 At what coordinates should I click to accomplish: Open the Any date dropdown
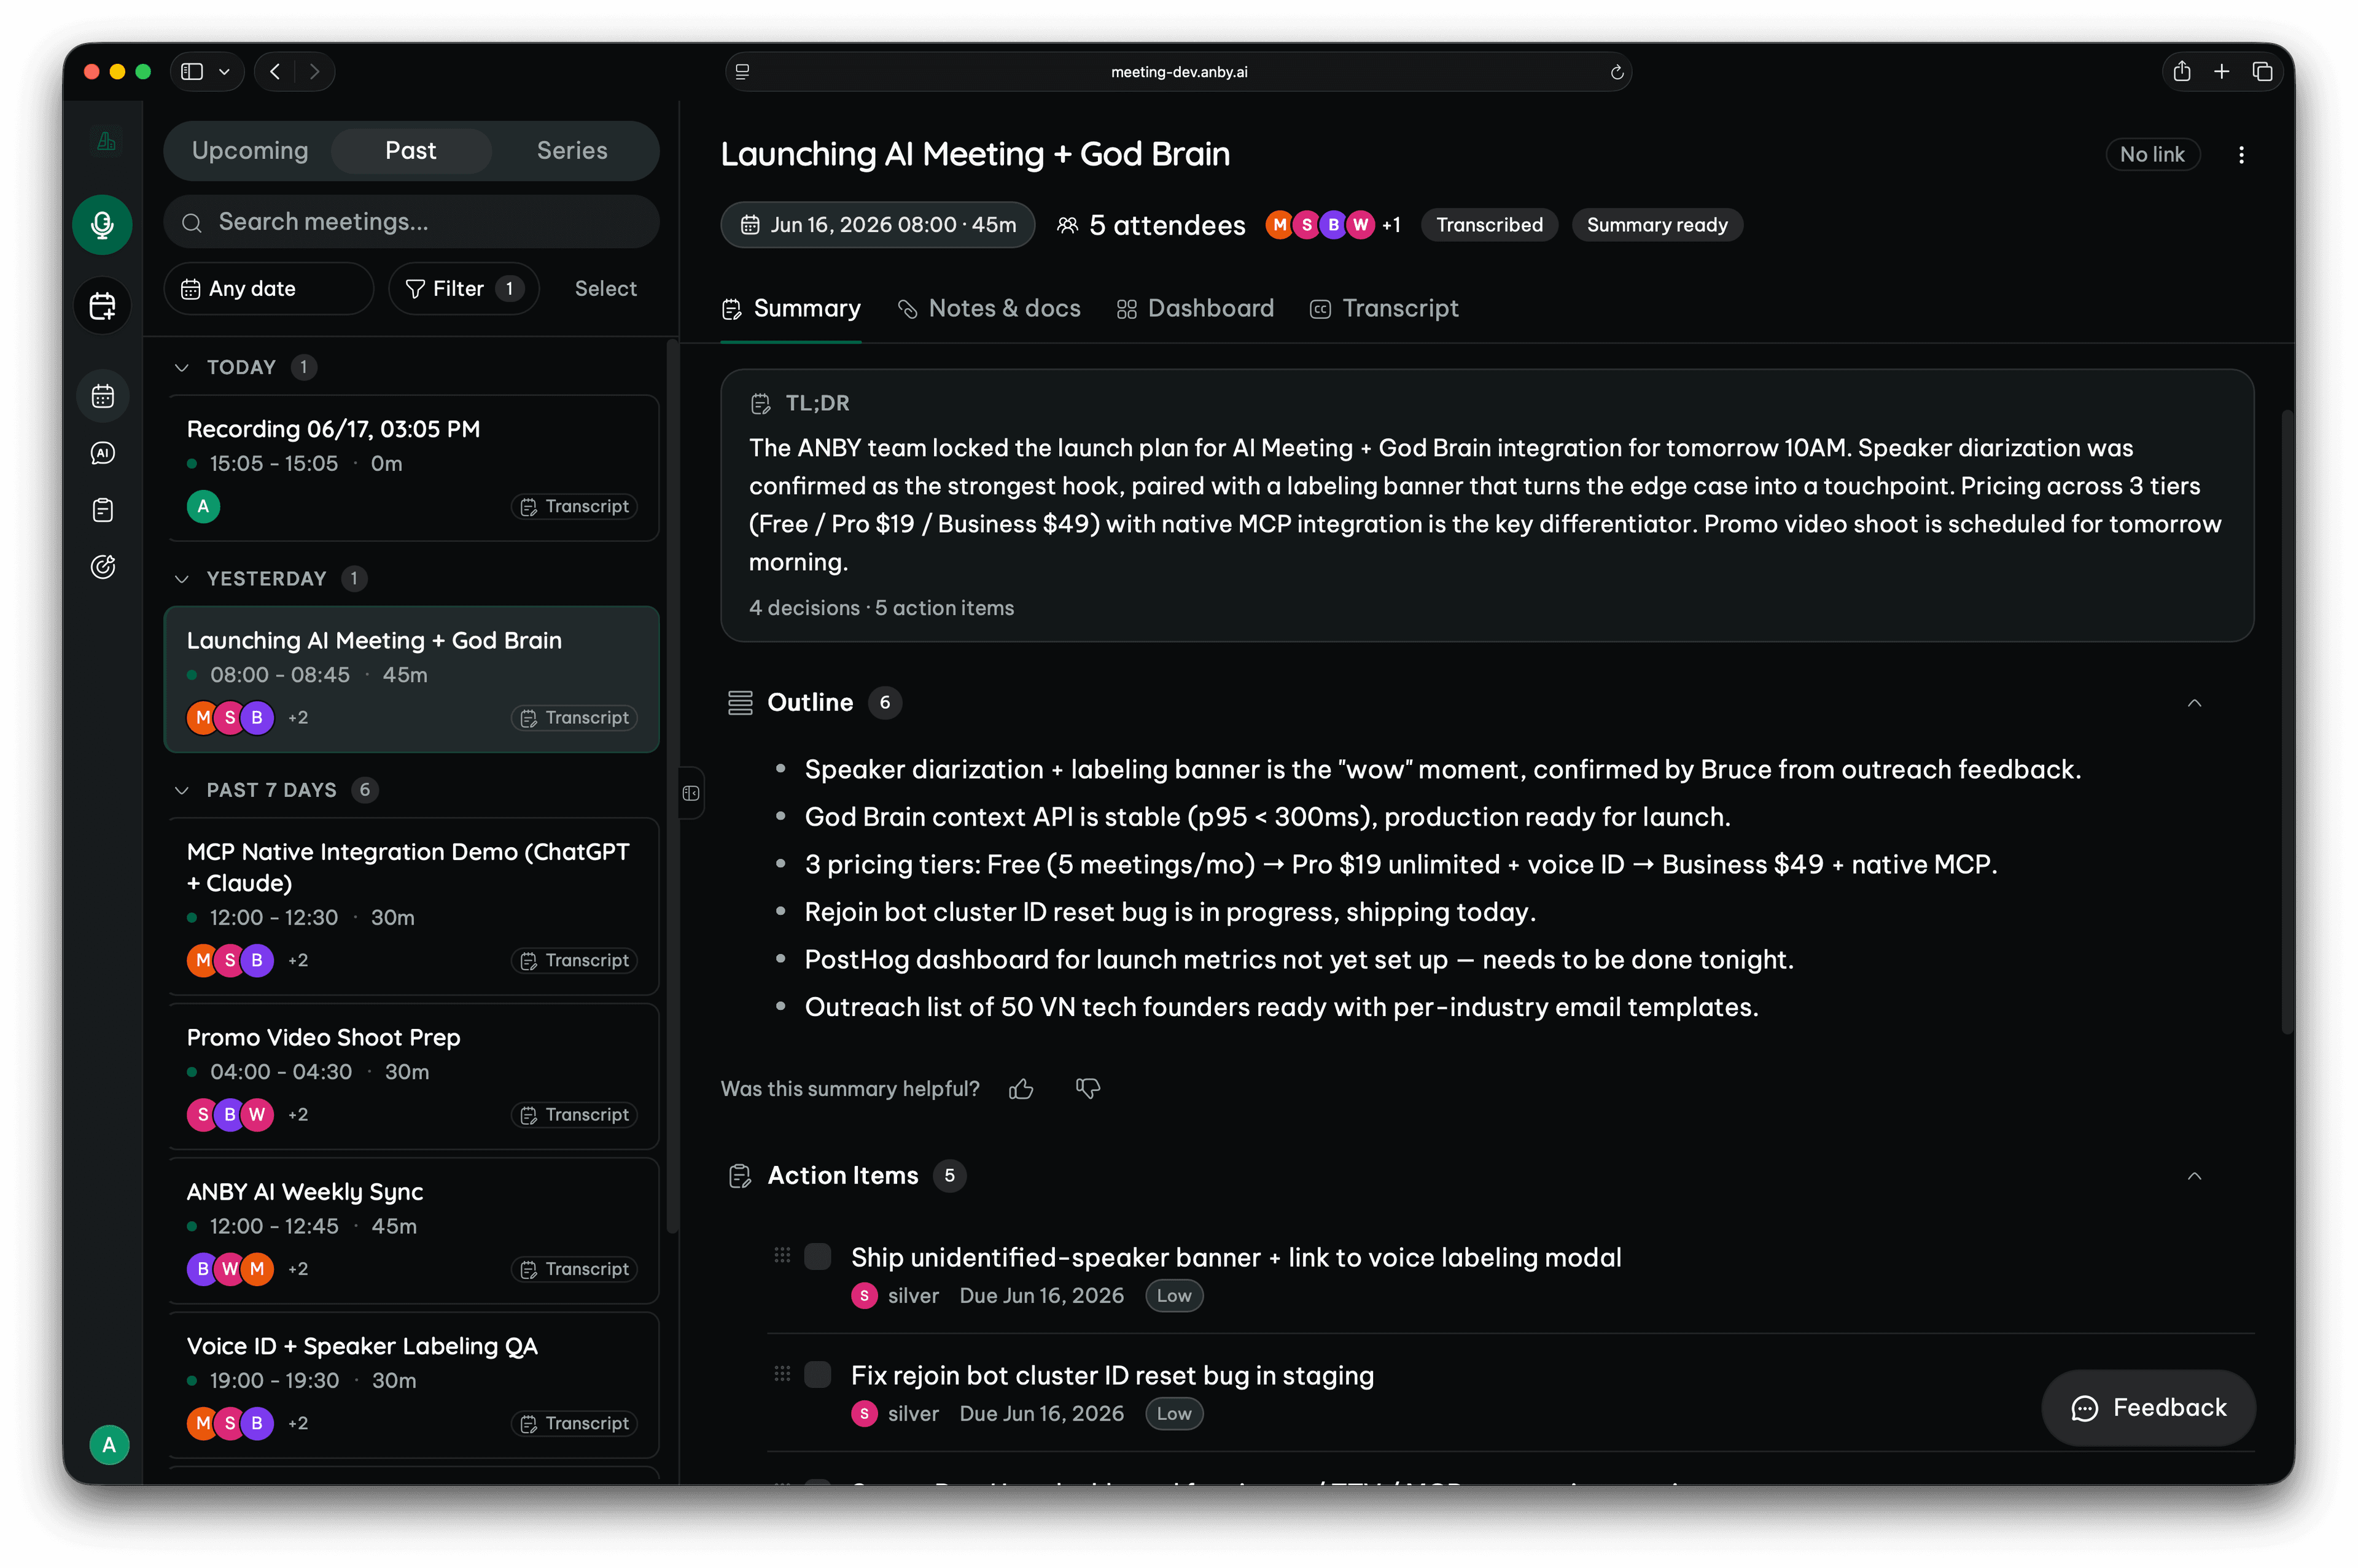(268, 289)
